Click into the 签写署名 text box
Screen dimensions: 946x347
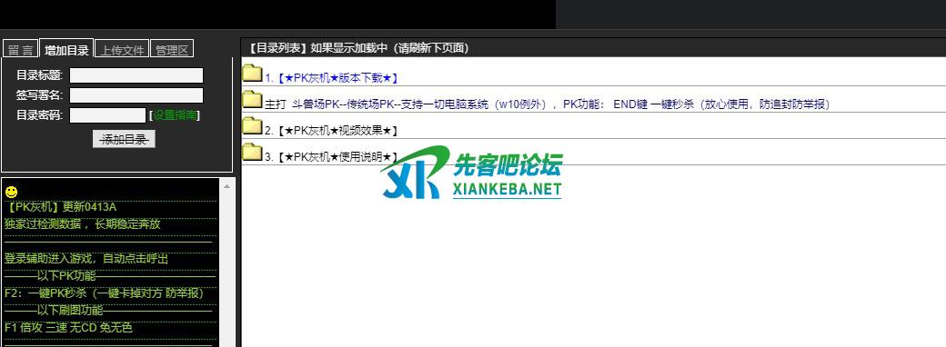click(x=136, y=95)
